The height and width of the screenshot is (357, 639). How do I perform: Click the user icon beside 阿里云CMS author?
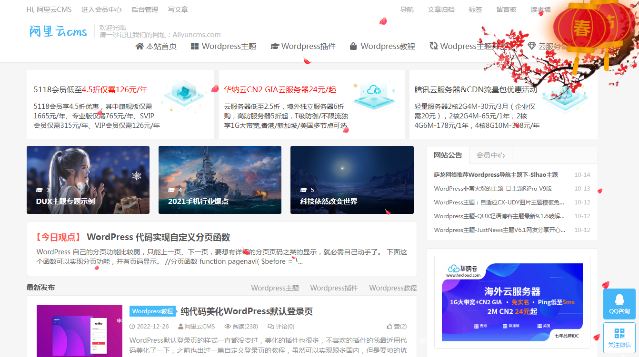click(x=181, y=327)
